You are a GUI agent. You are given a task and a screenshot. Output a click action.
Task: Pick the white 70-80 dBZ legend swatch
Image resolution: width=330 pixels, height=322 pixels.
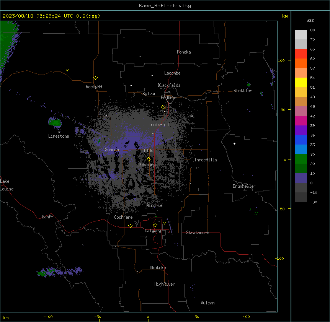301,35
